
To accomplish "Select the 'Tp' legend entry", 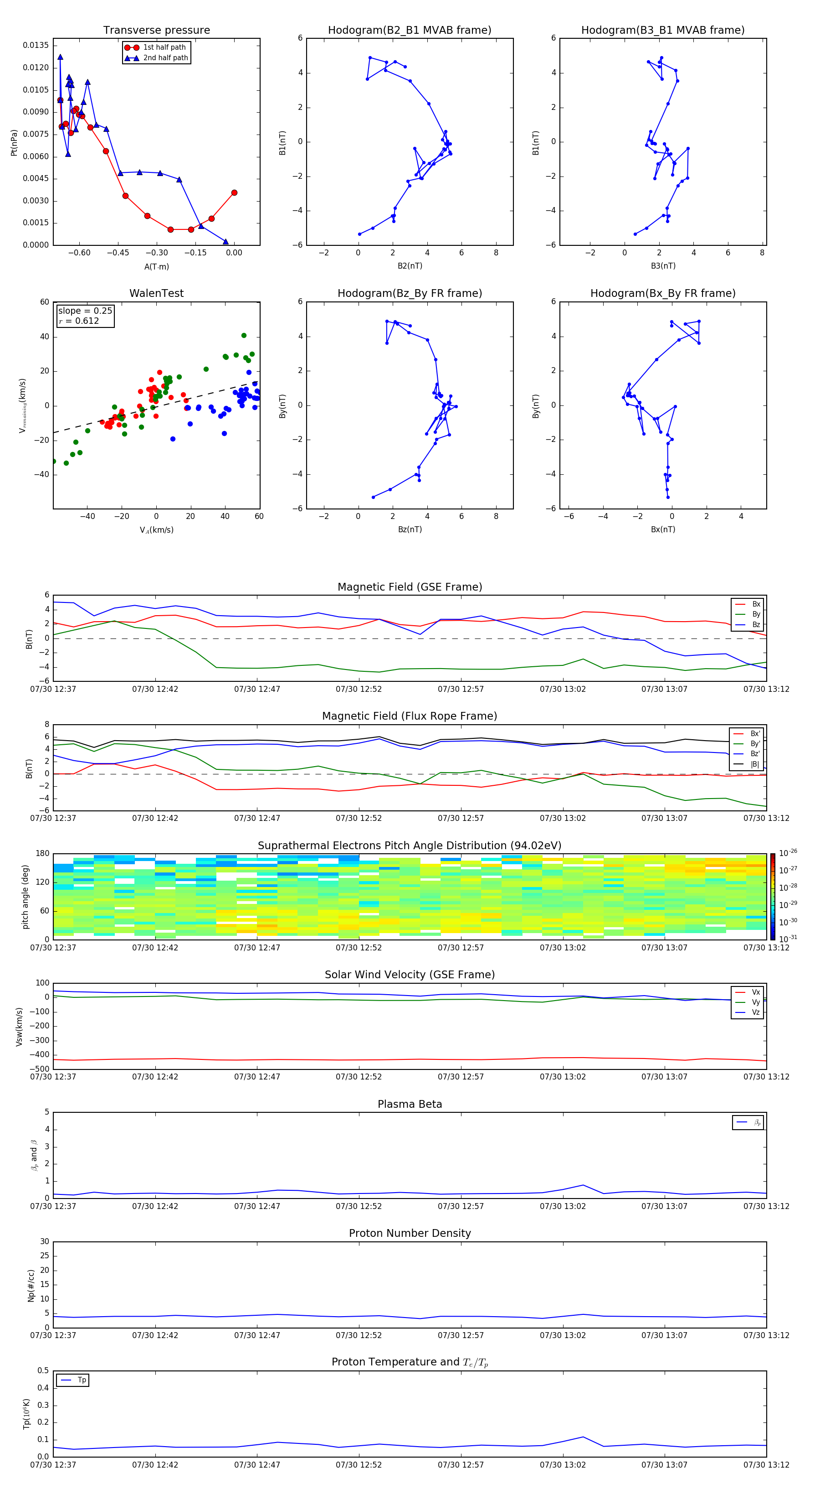I will pos(73,1380).
